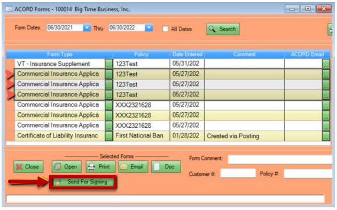Click the envelope icon on Email button

[124, 167]
